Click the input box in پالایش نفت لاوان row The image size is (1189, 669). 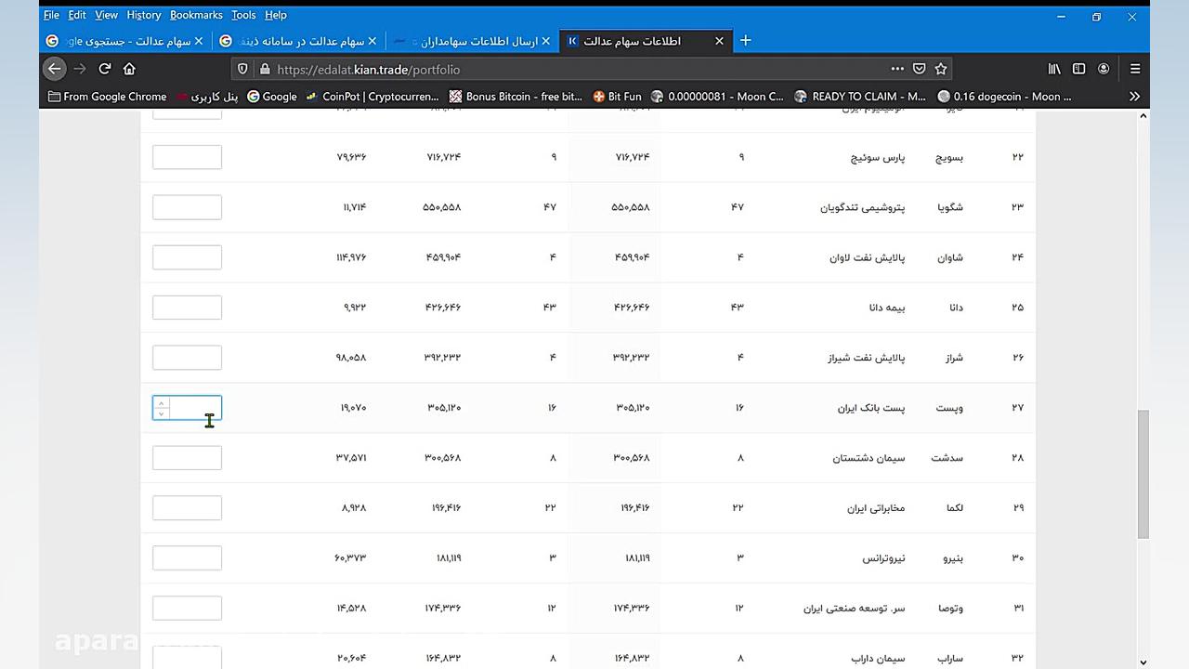[187, 257]
